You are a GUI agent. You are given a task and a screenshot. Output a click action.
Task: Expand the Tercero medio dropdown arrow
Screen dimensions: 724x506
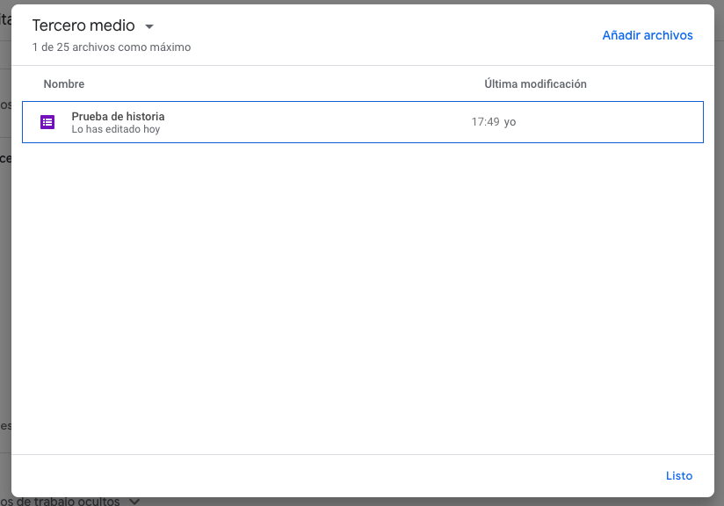[149, 26]
